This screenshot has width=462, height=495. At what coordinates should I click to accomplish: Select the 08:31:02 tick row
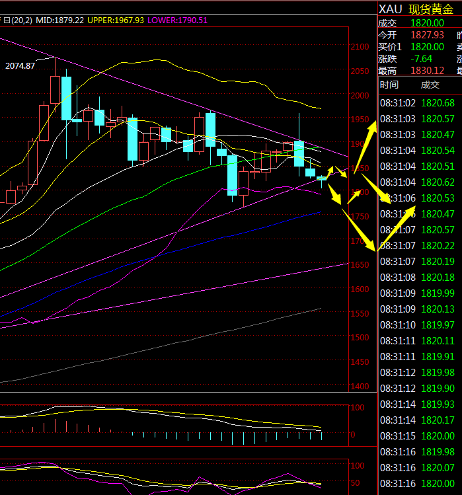click(418, 102)
